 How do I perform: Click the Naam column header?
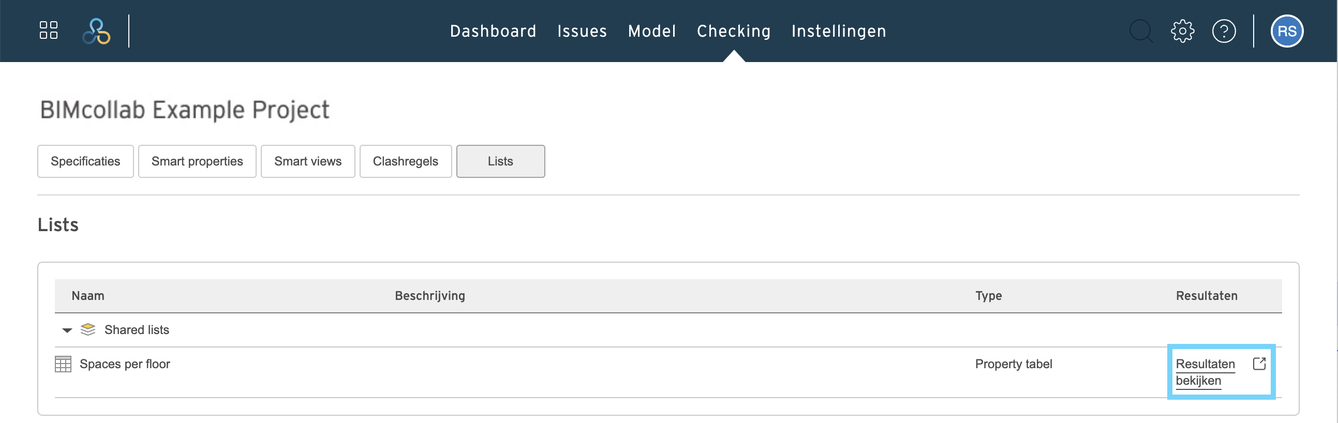[88, 295]
